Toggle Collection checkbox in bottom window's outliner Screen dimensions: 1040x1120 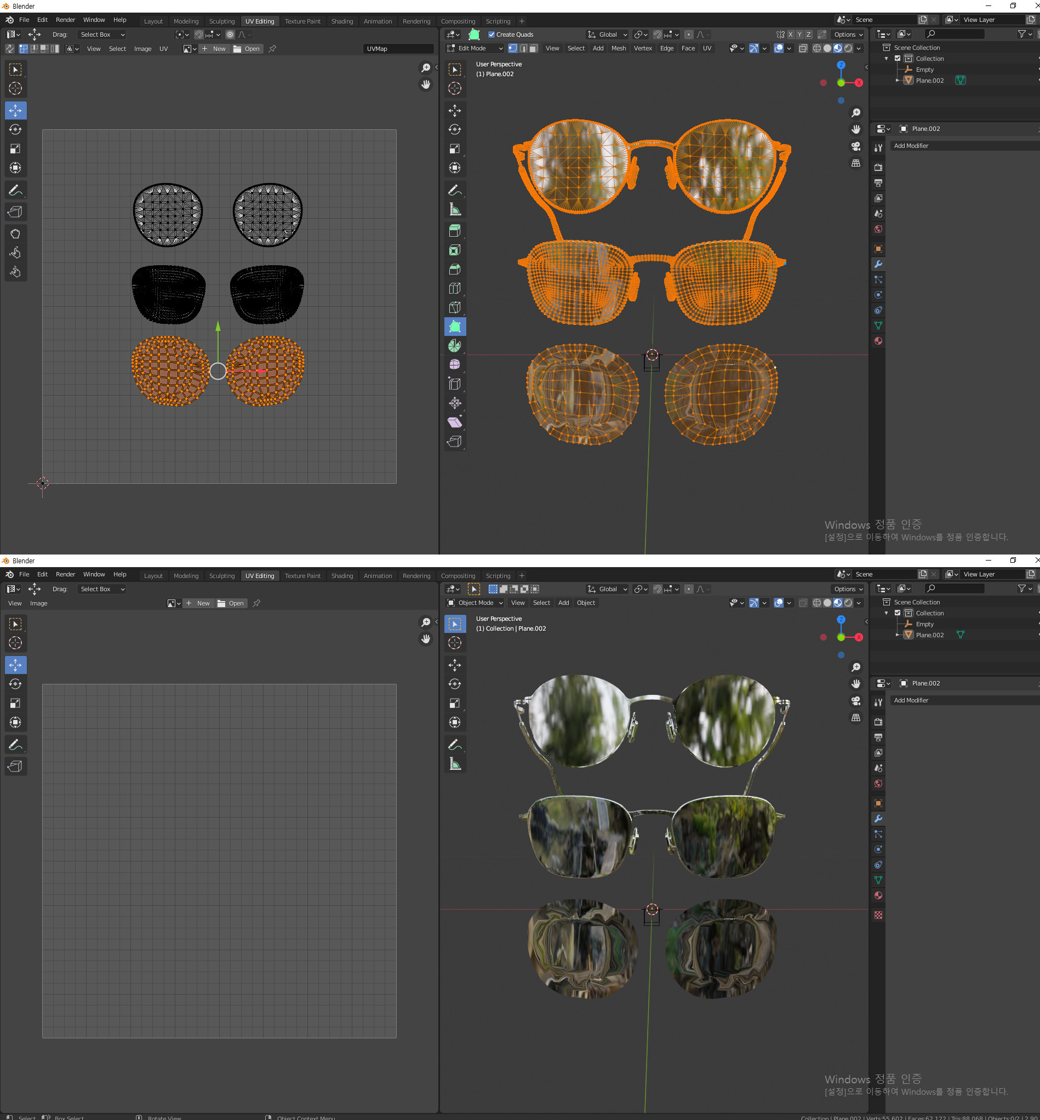(x=898, y=613)
